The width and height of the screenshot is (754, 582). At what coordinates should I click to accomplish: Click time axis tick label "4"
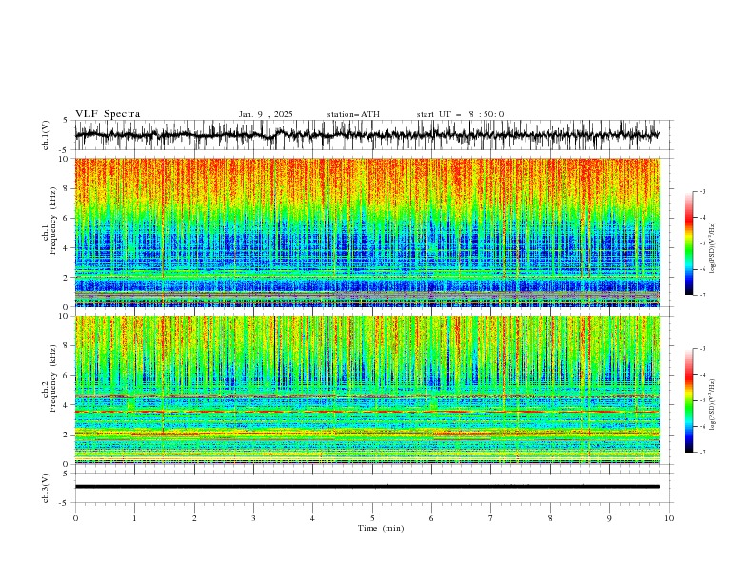(x=312, y=518)
